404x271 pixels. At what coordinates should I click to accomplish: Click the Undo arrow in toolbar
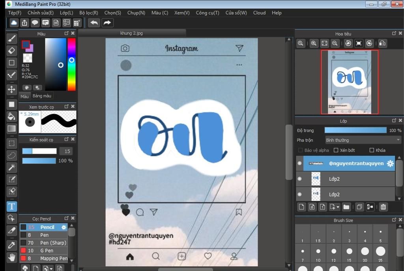pyautogui.click(x=94, y=22)
